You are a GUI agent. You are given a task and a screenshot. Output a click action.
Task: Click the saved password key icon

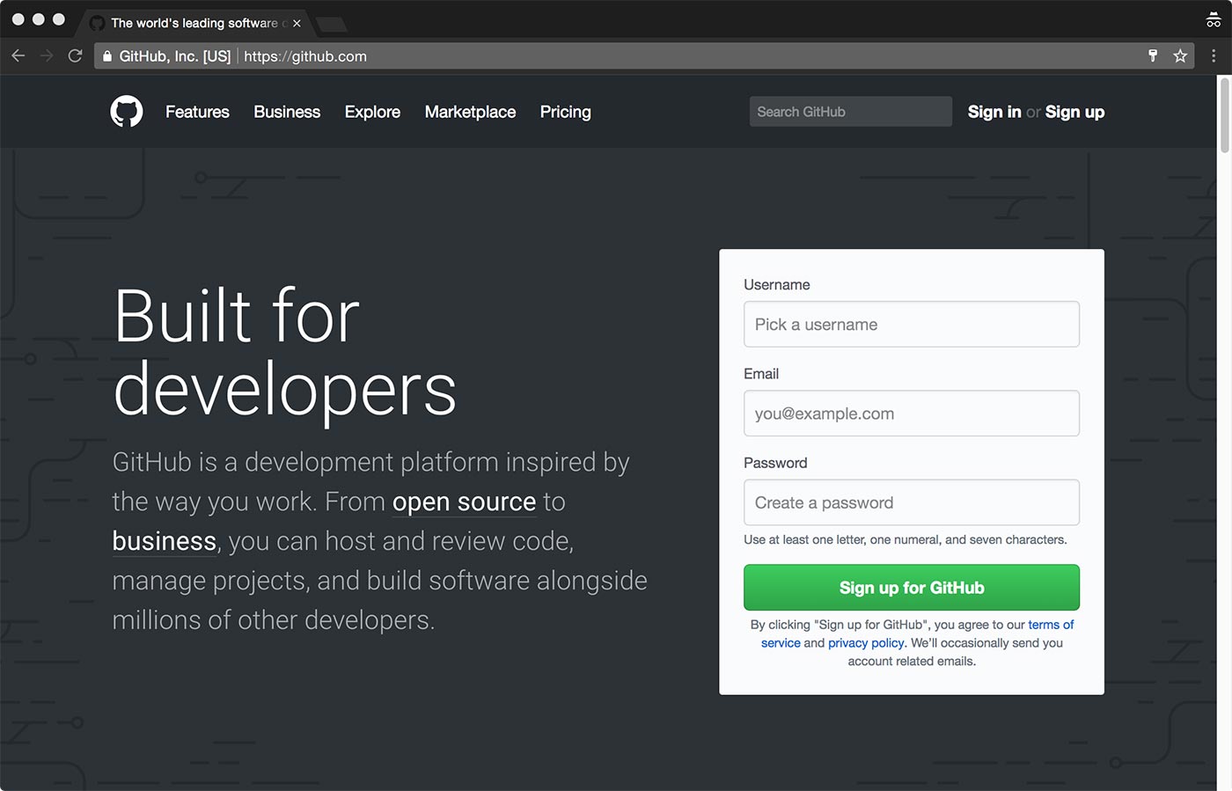(x=1153, y=56)
